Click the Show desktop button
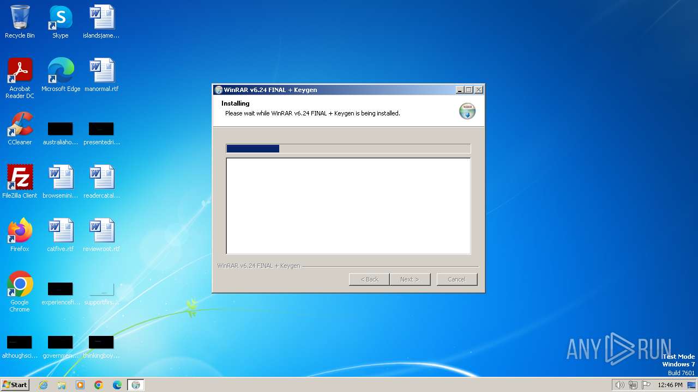698x392 pixels. coord(691,385)
